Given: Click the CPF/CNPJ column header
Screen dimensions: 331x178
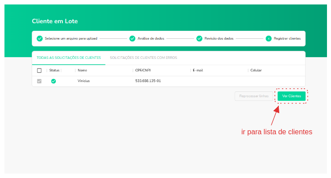Looking at the screenshot, I should 143,70.
